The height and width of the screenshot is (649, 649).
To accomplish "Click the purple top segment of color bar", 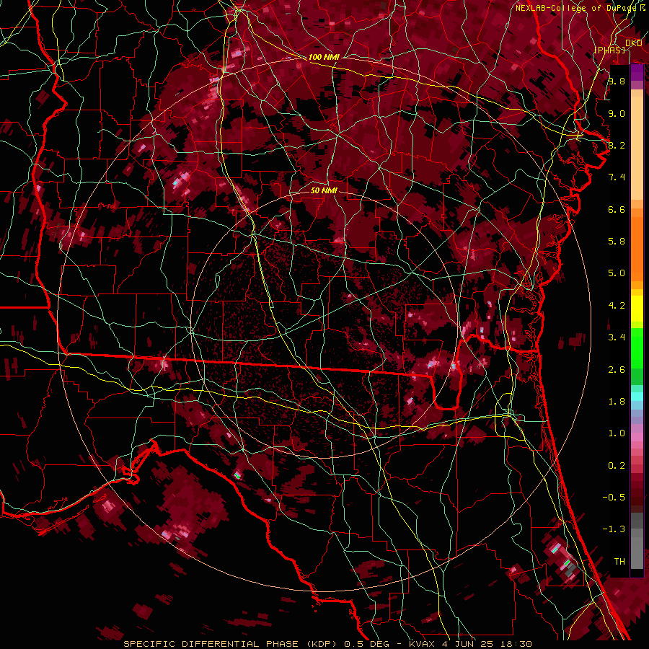I will click(637, 73).
